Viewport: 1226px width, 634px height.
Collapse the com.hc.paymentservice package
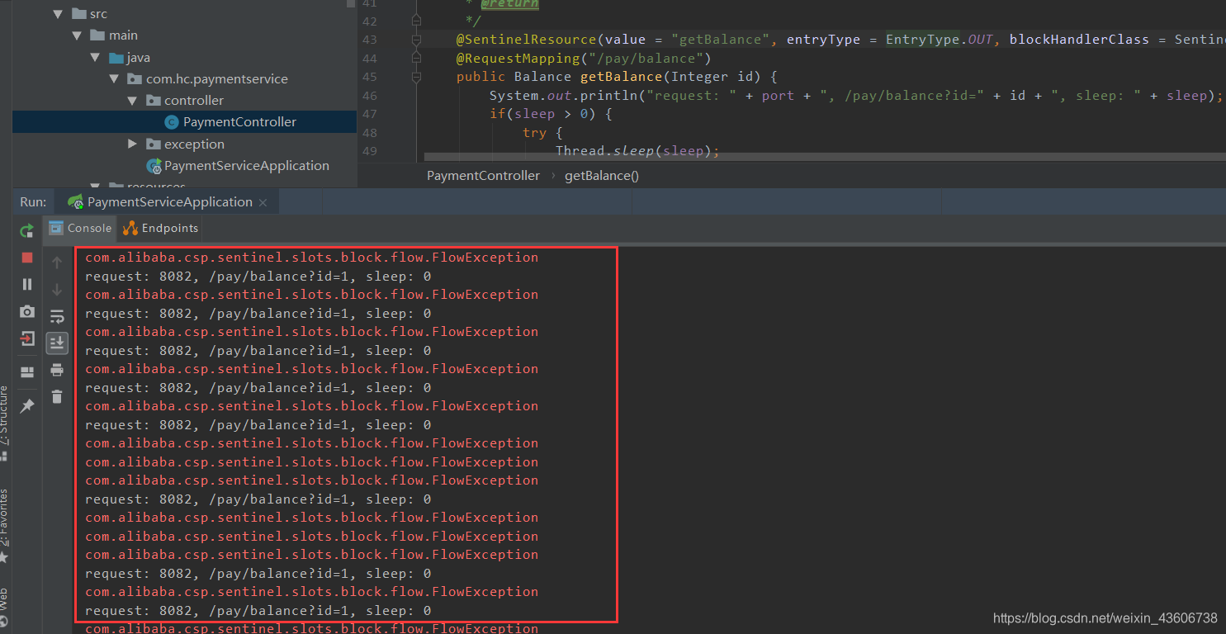115,79
